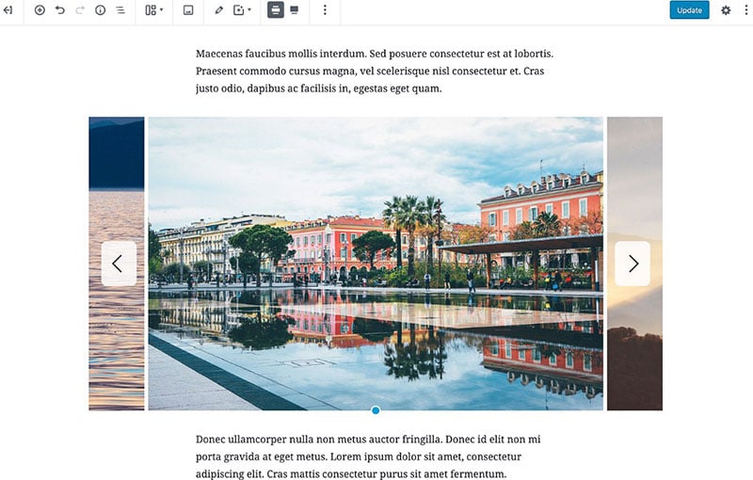
Task: Add a new block with plus icon
Action: (x=40, y=10)
